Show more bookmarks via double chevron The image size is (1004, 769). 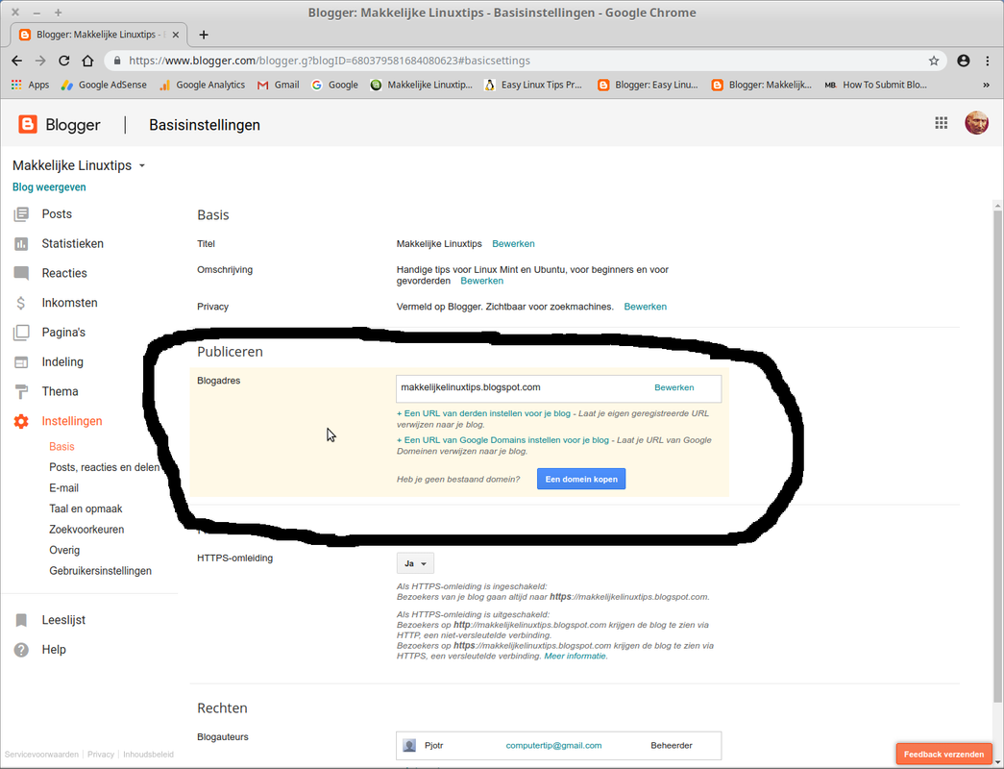(x=986, y=85)
